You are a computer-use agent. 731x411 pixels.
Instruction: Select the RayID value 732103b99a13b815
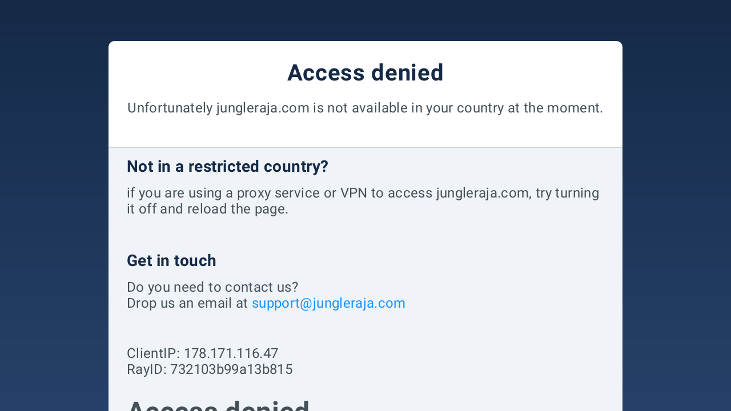[231, 369]
